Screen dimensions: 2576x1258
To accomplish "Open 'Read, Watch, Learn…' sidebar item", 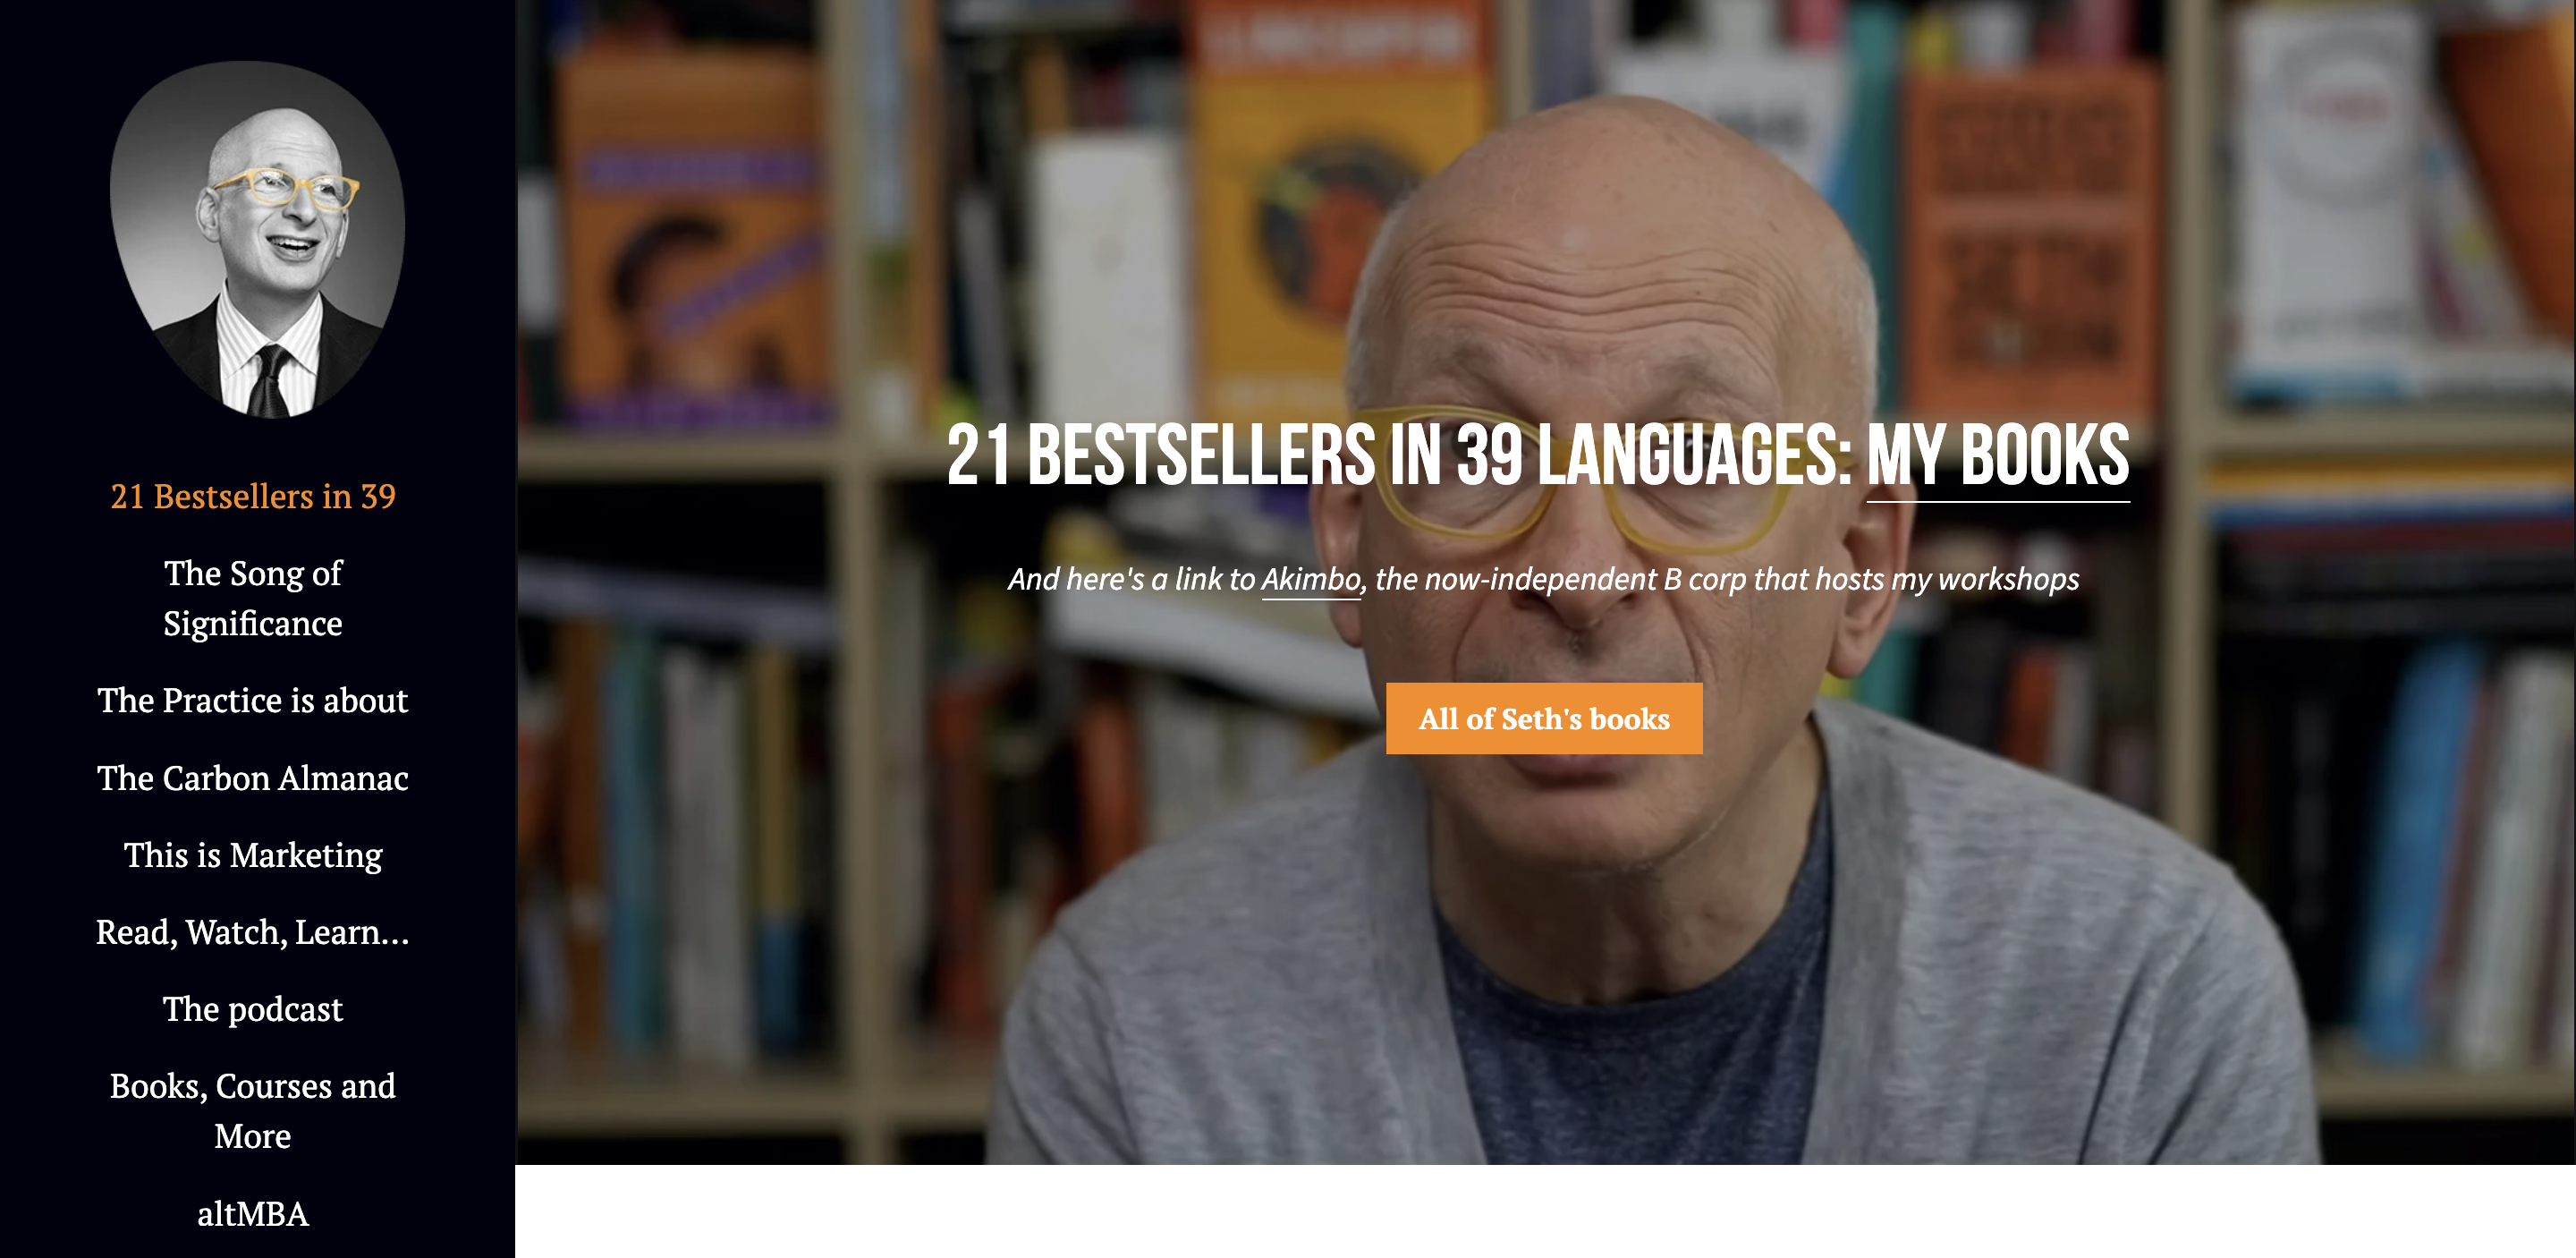I will coord(253,932).
